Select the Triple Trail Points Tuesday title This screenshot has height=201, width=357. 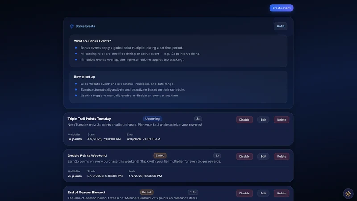(89, 119)
